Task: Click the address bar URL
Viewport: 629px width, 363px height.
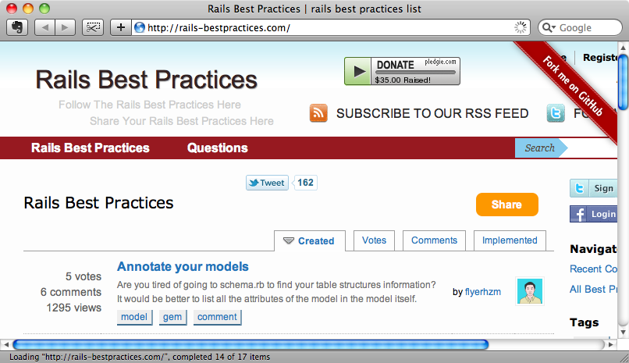Action: [x=219, y=27]
